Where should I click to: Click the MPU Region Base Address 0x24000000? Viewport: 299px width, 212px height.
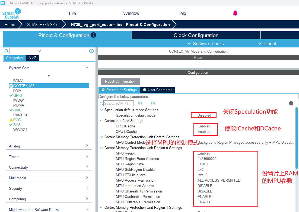pyautogui.click(x=207, y=159)
